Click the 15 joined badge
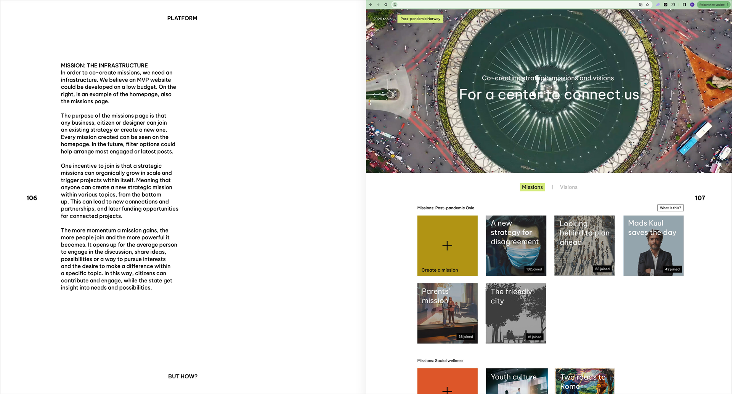The height and width of the screenshot is (394, 732). pos(534,337)
